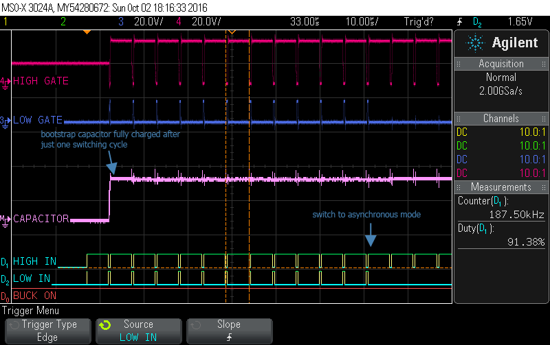Select the Acquisition panel header
The height and width of the screenshot is (345, 550).
pos(501,64)
